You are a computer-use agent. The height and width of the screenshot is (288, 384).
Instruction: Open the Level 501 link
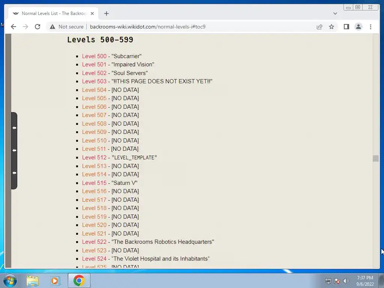[94, 64]
